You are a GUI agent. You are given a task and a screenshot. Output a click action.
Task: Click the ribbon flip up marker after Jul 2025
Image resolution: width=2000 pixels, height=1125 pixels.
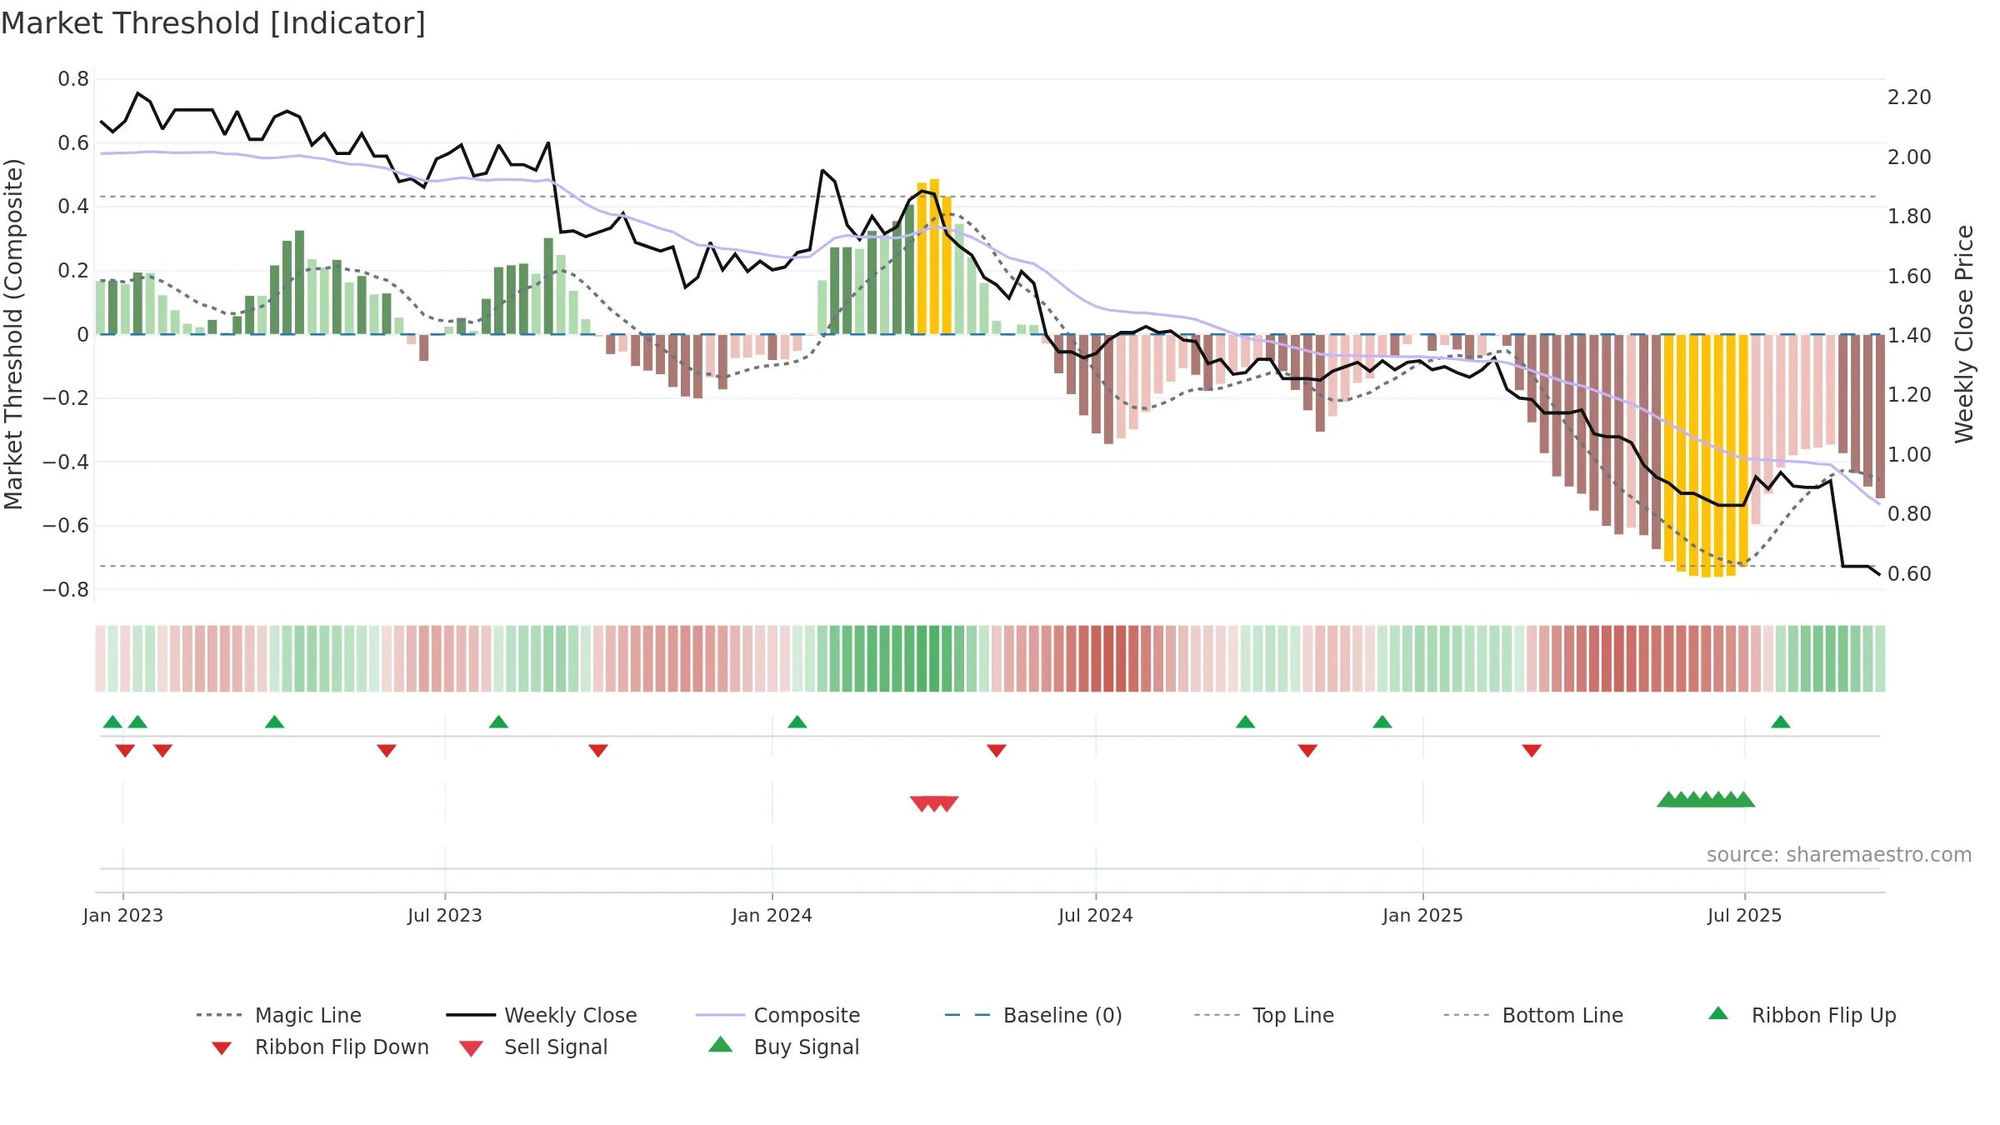click(x=1781, y=722)
